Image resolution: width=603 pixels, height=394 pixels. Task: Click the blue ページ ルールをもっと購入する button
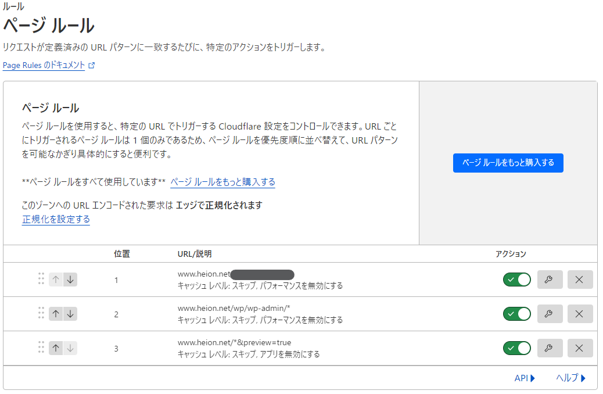pos(508,163)
